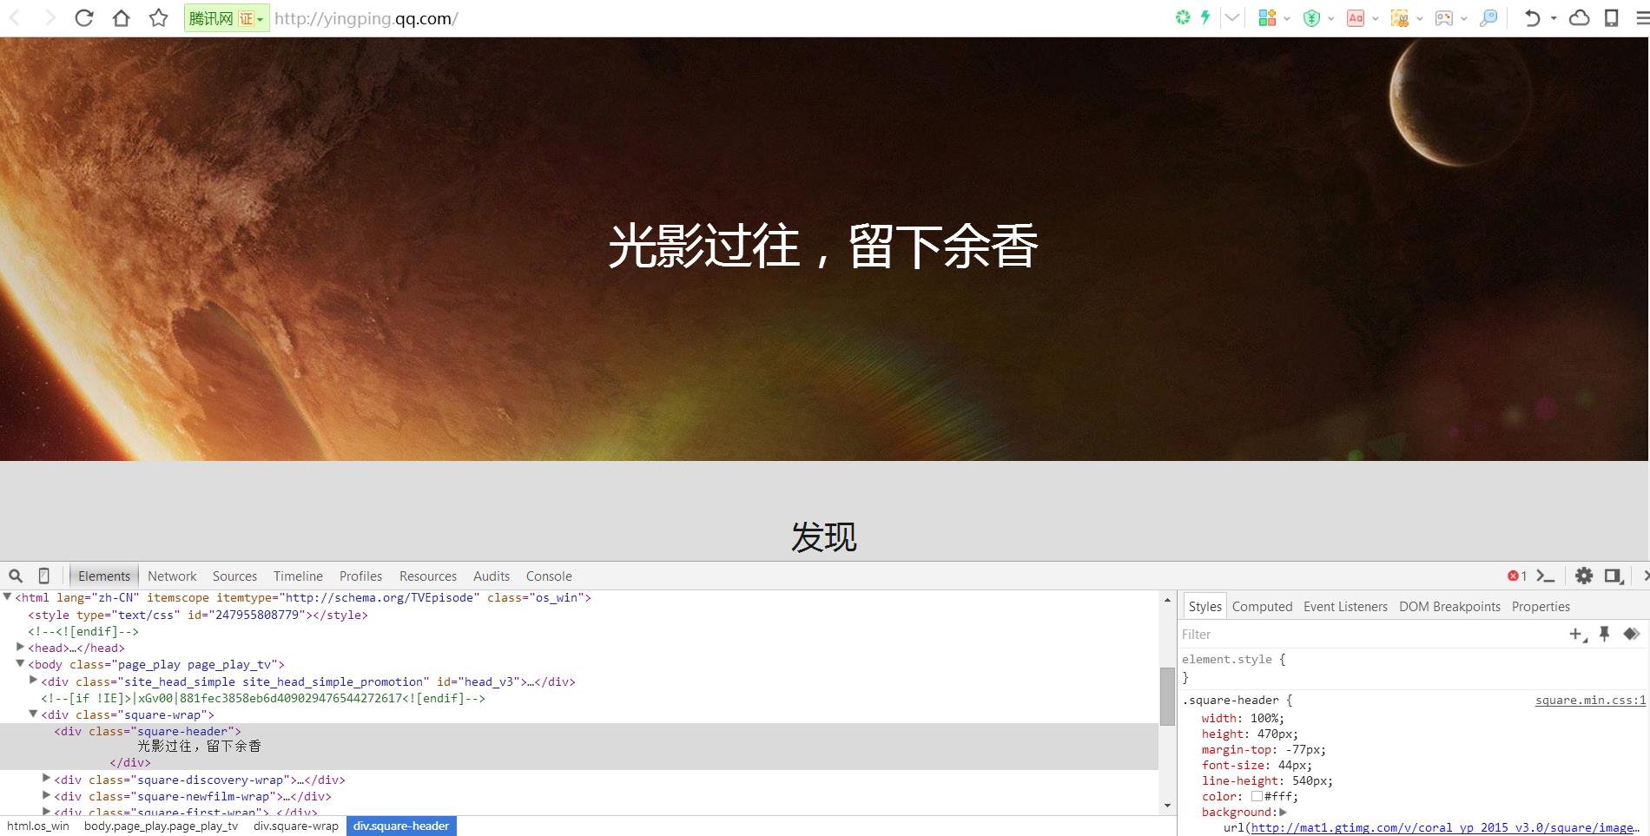Toggle element state with the pin icon
Screen dimensions: 1650x836
[1605, 635]
